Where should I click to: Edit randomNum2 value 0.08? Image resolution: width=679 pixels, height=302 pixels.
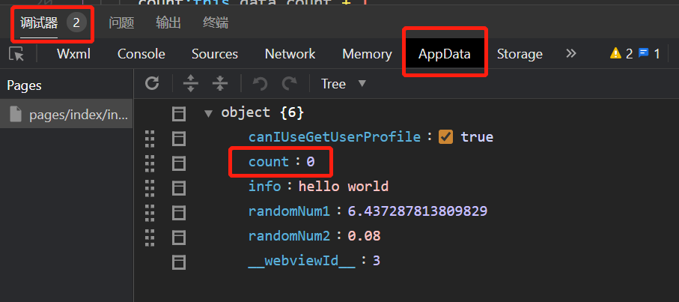364,236
